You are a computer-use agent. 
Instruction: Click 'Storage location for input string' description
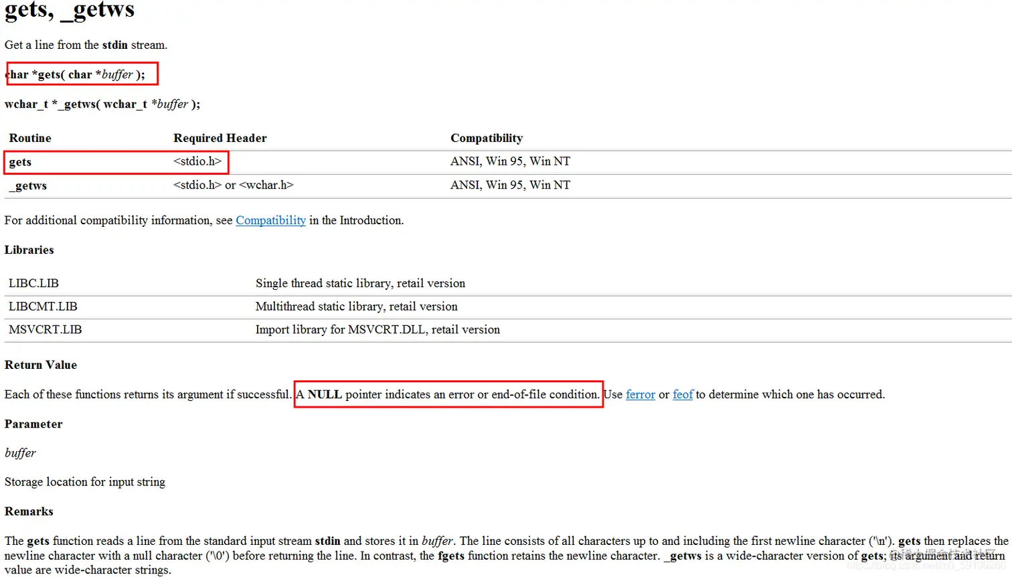(85, 482)
